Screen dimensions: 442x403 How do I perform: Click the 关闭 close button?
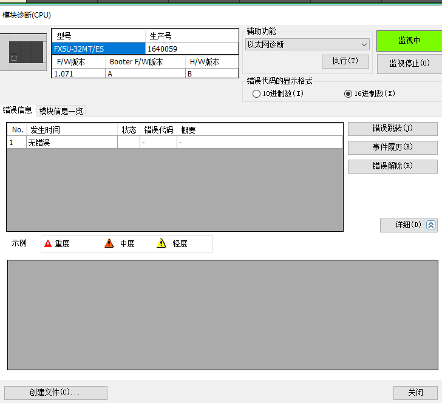[x=416, y=393]
